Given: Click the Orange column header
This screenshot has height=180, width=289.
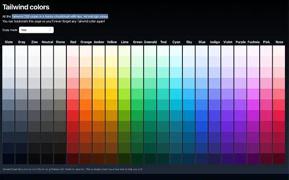Looking at the screenshot, I should [x=86, y=42].
